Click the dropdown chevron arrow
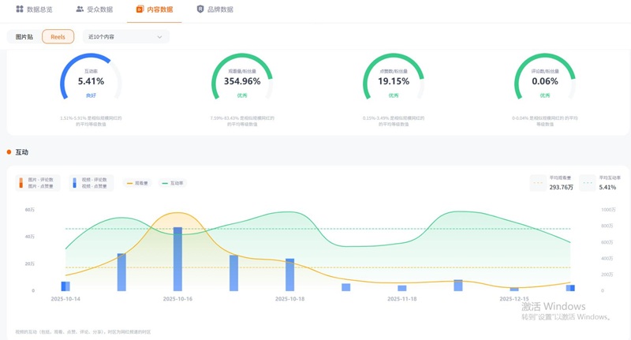The image size is (631, 340). [159, 37]
